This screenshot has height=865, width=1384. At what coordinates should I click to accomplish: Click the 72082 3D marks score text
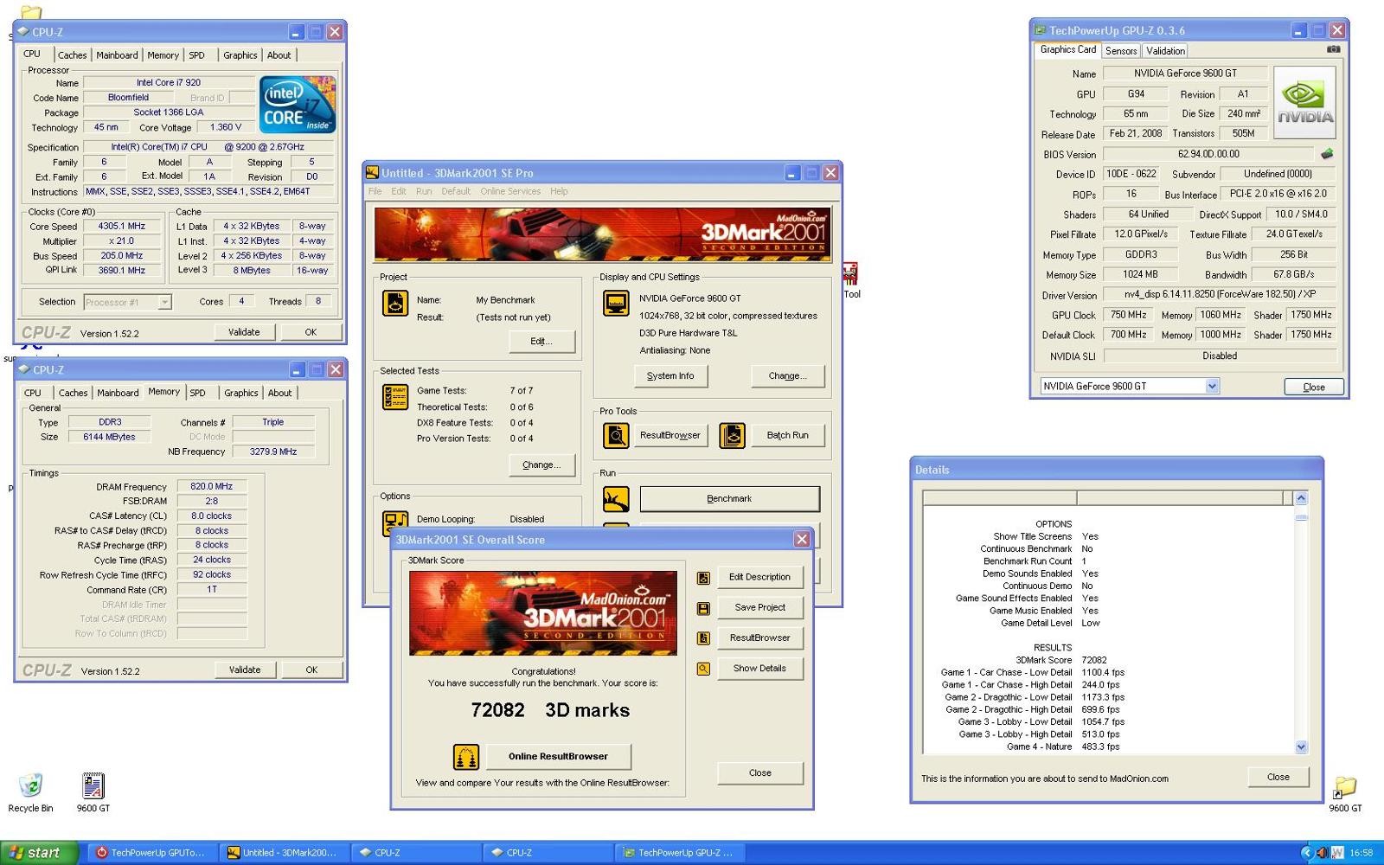pos(550,710)
